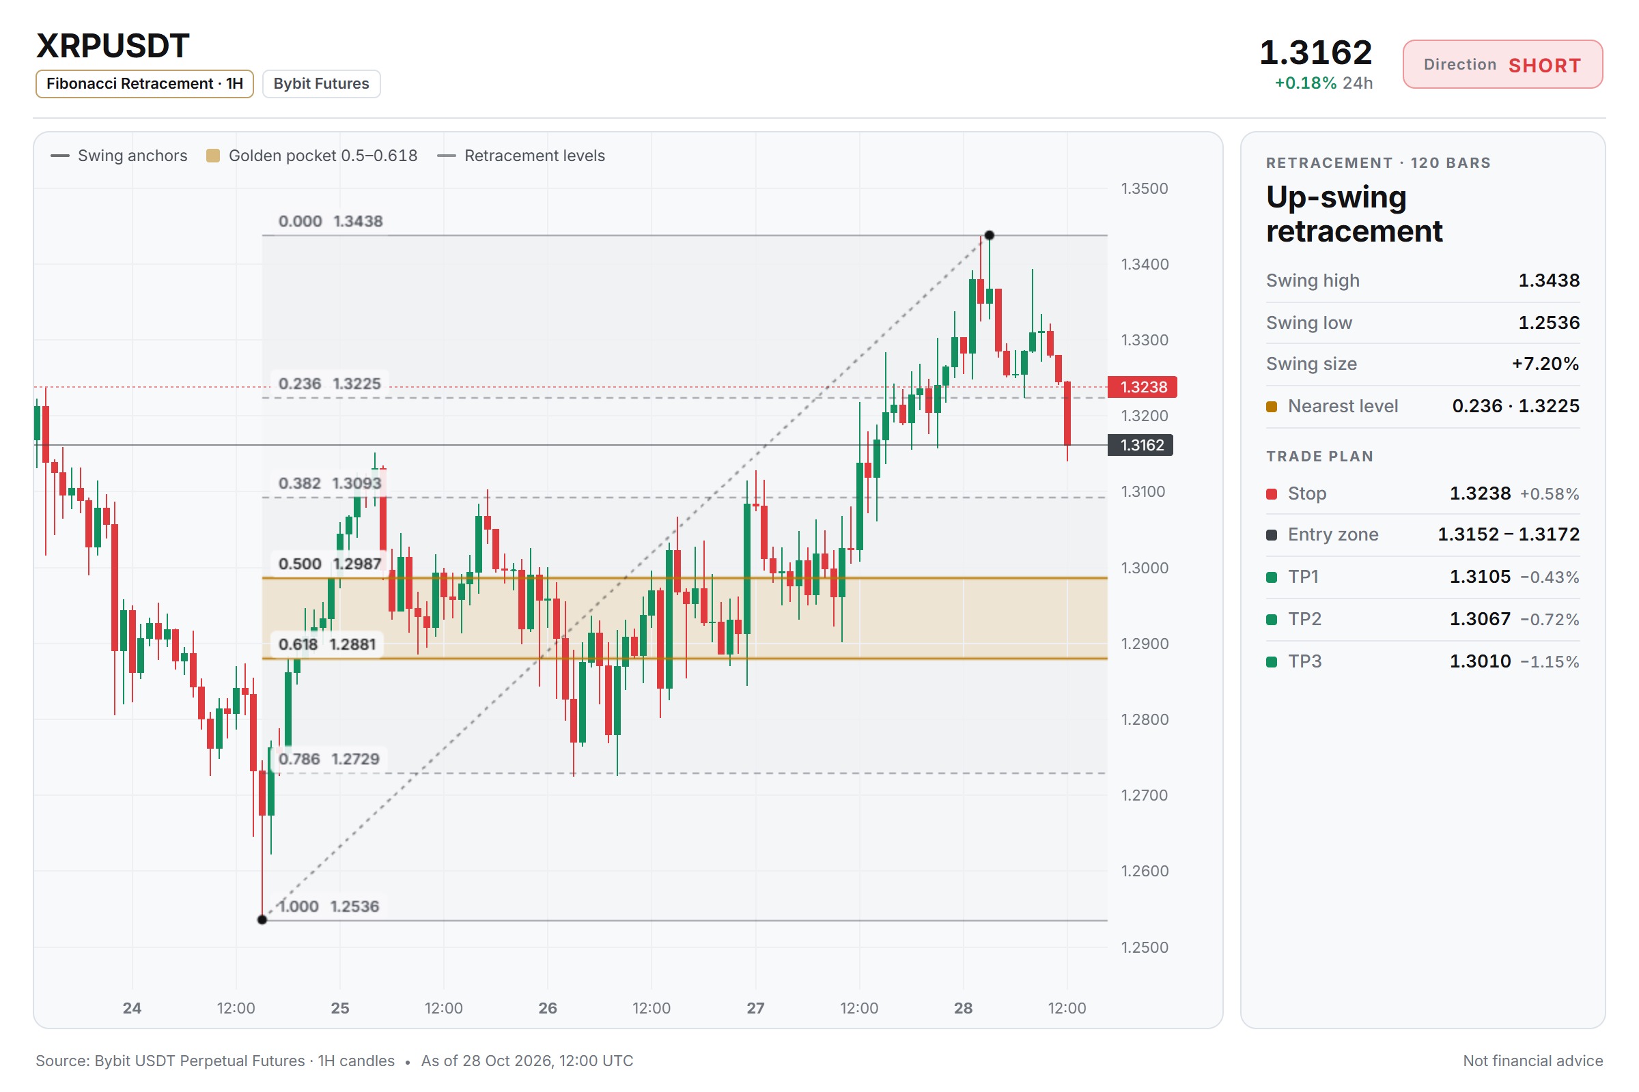Click the 0.786 1.2729 level label
This screenshot has height=1092, width=1639.
tap(329, 758)
